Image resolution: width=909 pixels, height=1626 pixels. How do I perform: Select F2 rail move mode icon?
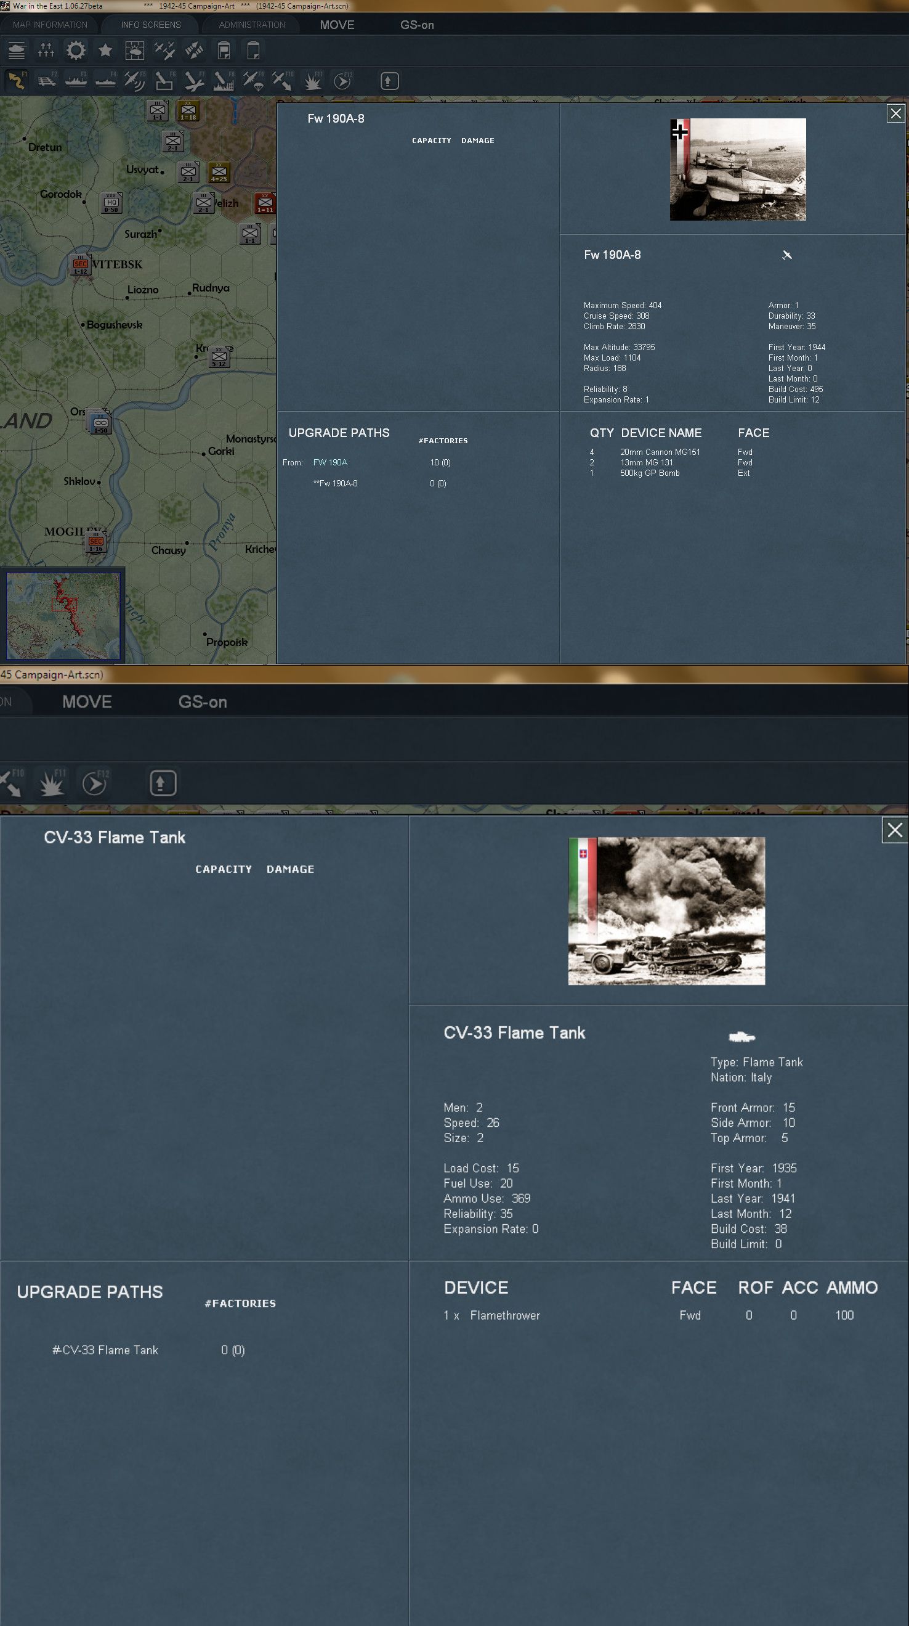point(46,81)
